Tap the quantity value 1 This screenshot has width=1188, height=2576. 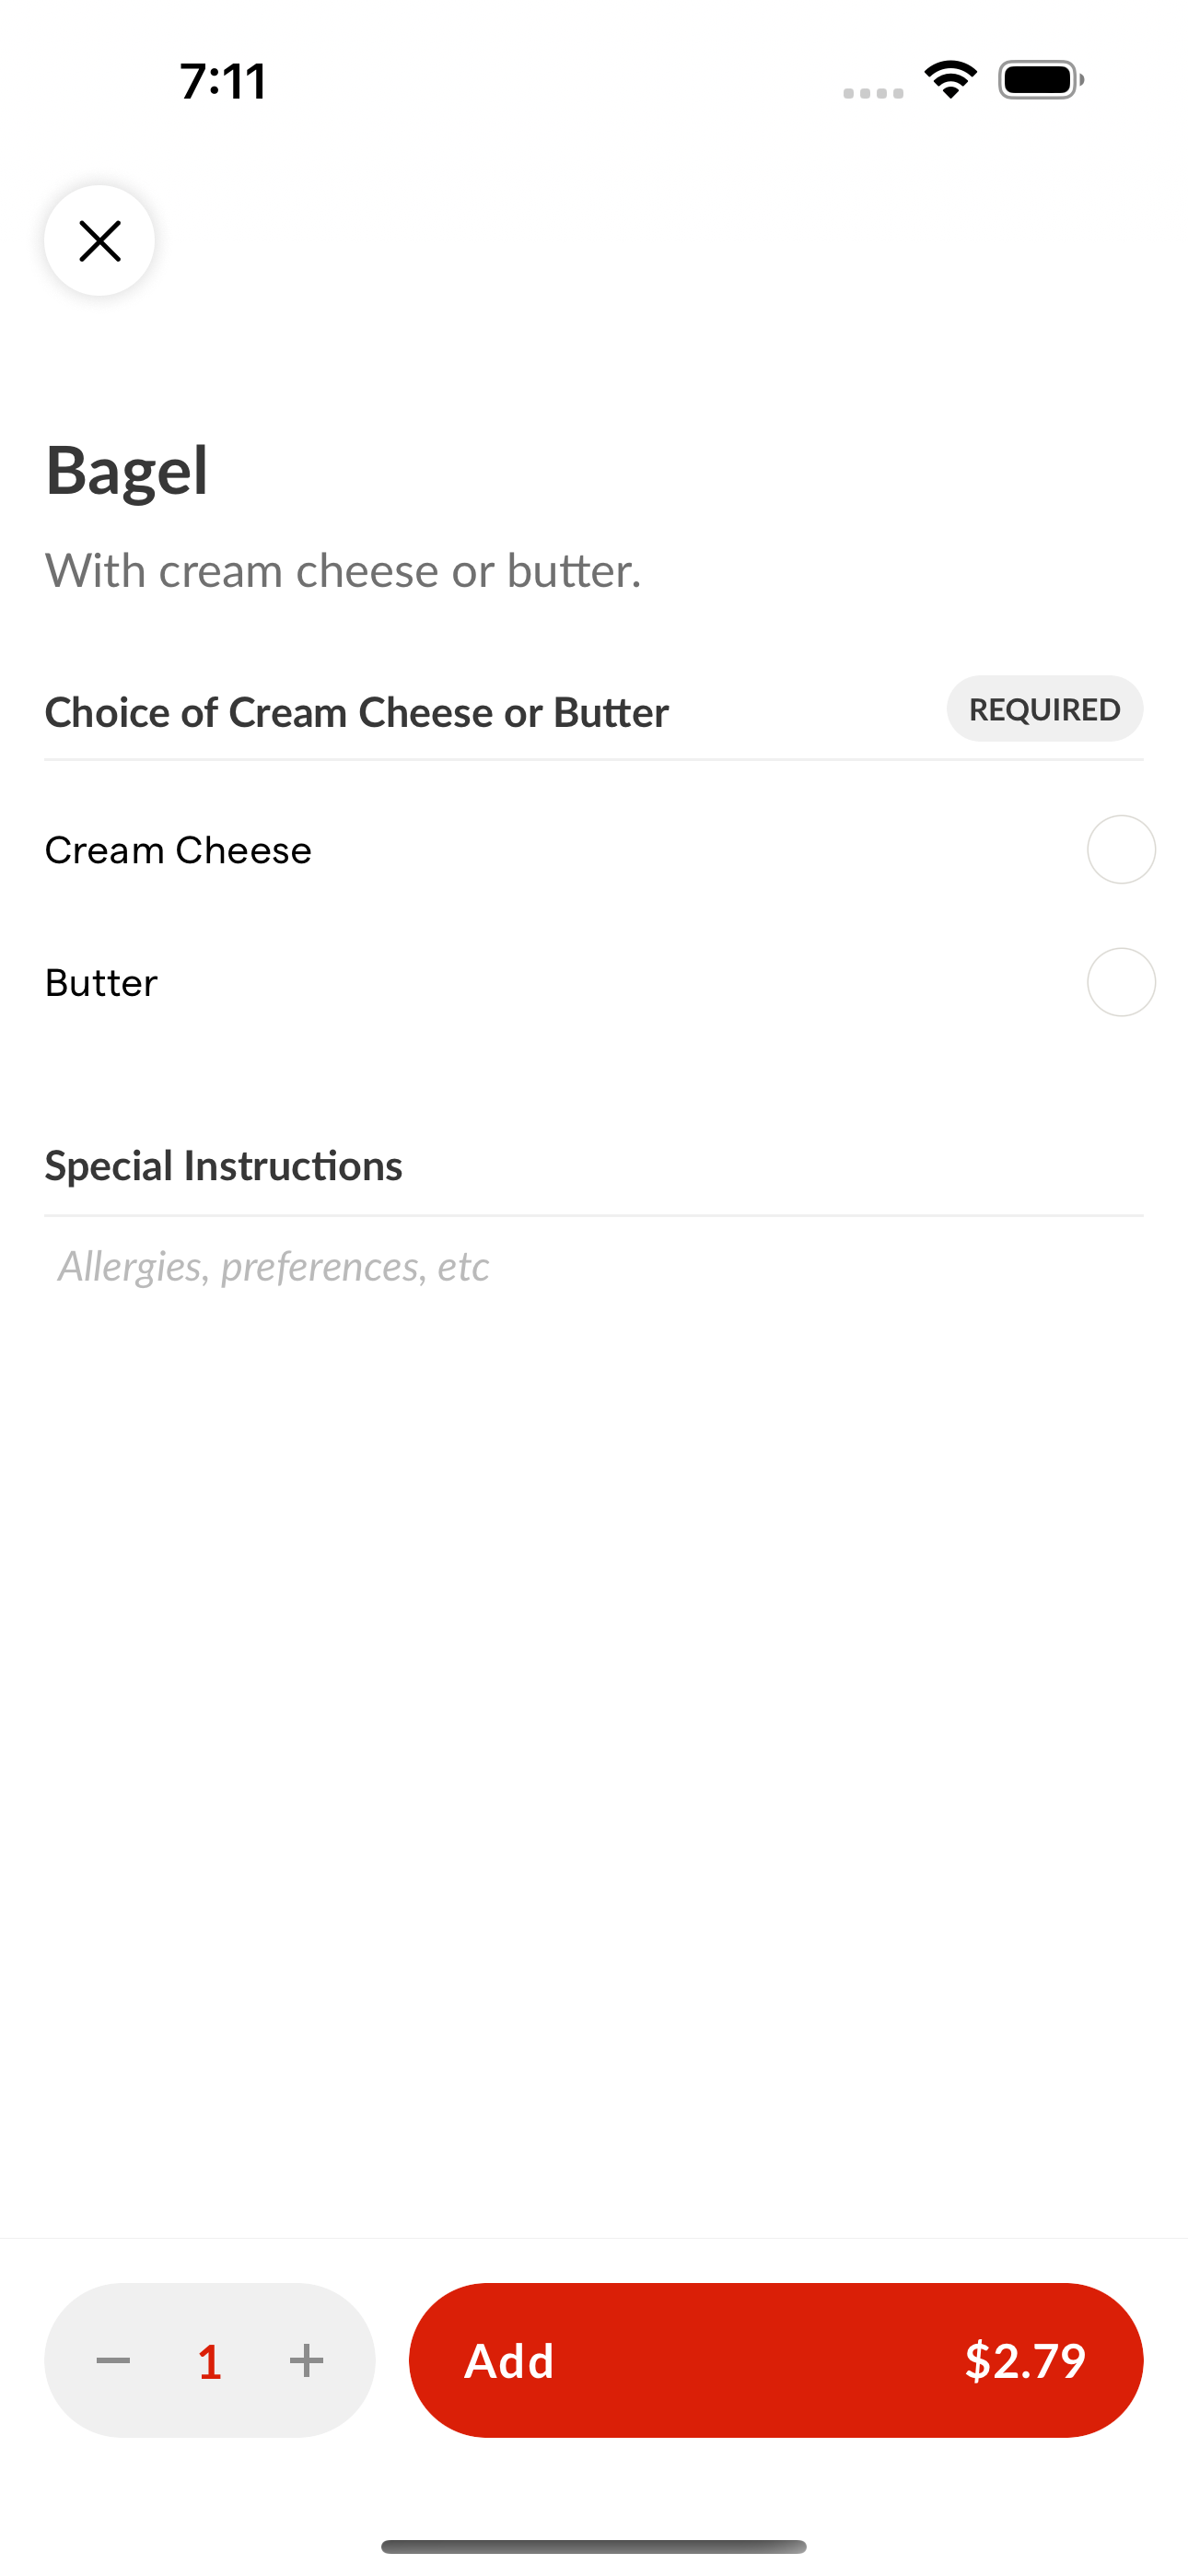209,2361
